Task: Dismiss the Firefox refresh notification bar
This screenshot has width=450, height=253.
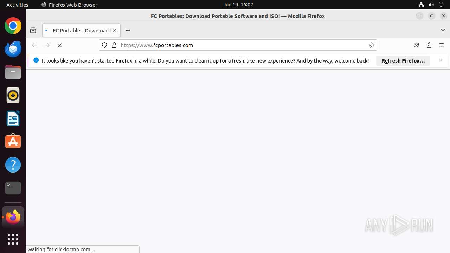Action: pyautogui.click(x=441, y=60)
